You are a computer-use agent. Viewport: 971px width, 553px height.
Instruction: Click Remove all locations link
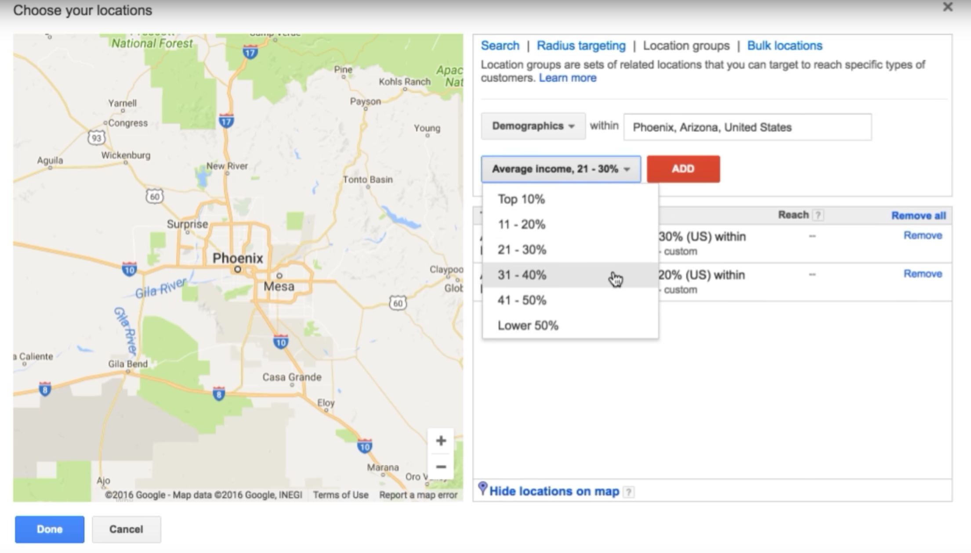(918, 215)
